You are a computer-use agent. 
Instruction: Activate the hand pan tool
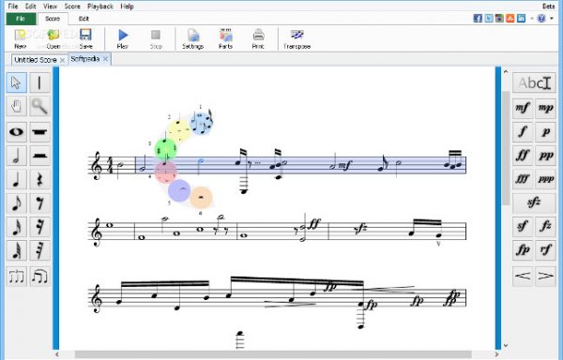[x=17, y=106]
